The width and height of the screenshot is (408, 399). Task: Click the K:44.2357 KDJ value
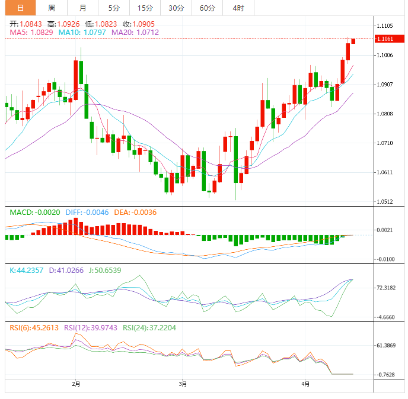[x=27, y=271]
